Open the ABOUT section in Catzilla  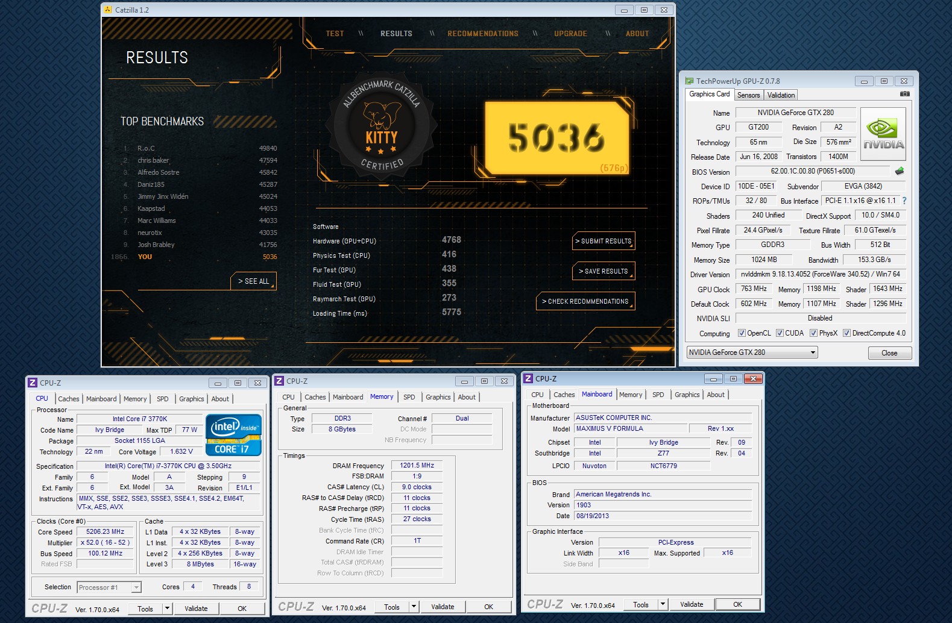coord(637,34)
